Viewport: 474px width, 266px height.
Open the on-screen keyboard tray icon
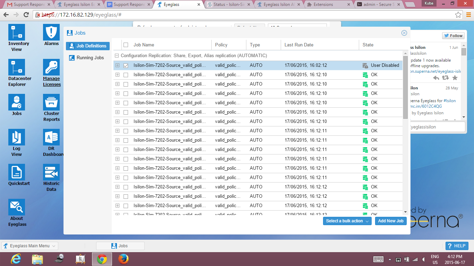[378, 259]
